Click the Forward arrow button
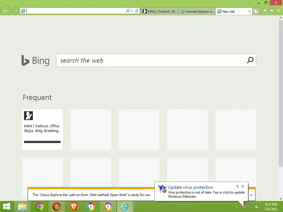The width and height of the screenshot is (283, 212). [15, 11]
